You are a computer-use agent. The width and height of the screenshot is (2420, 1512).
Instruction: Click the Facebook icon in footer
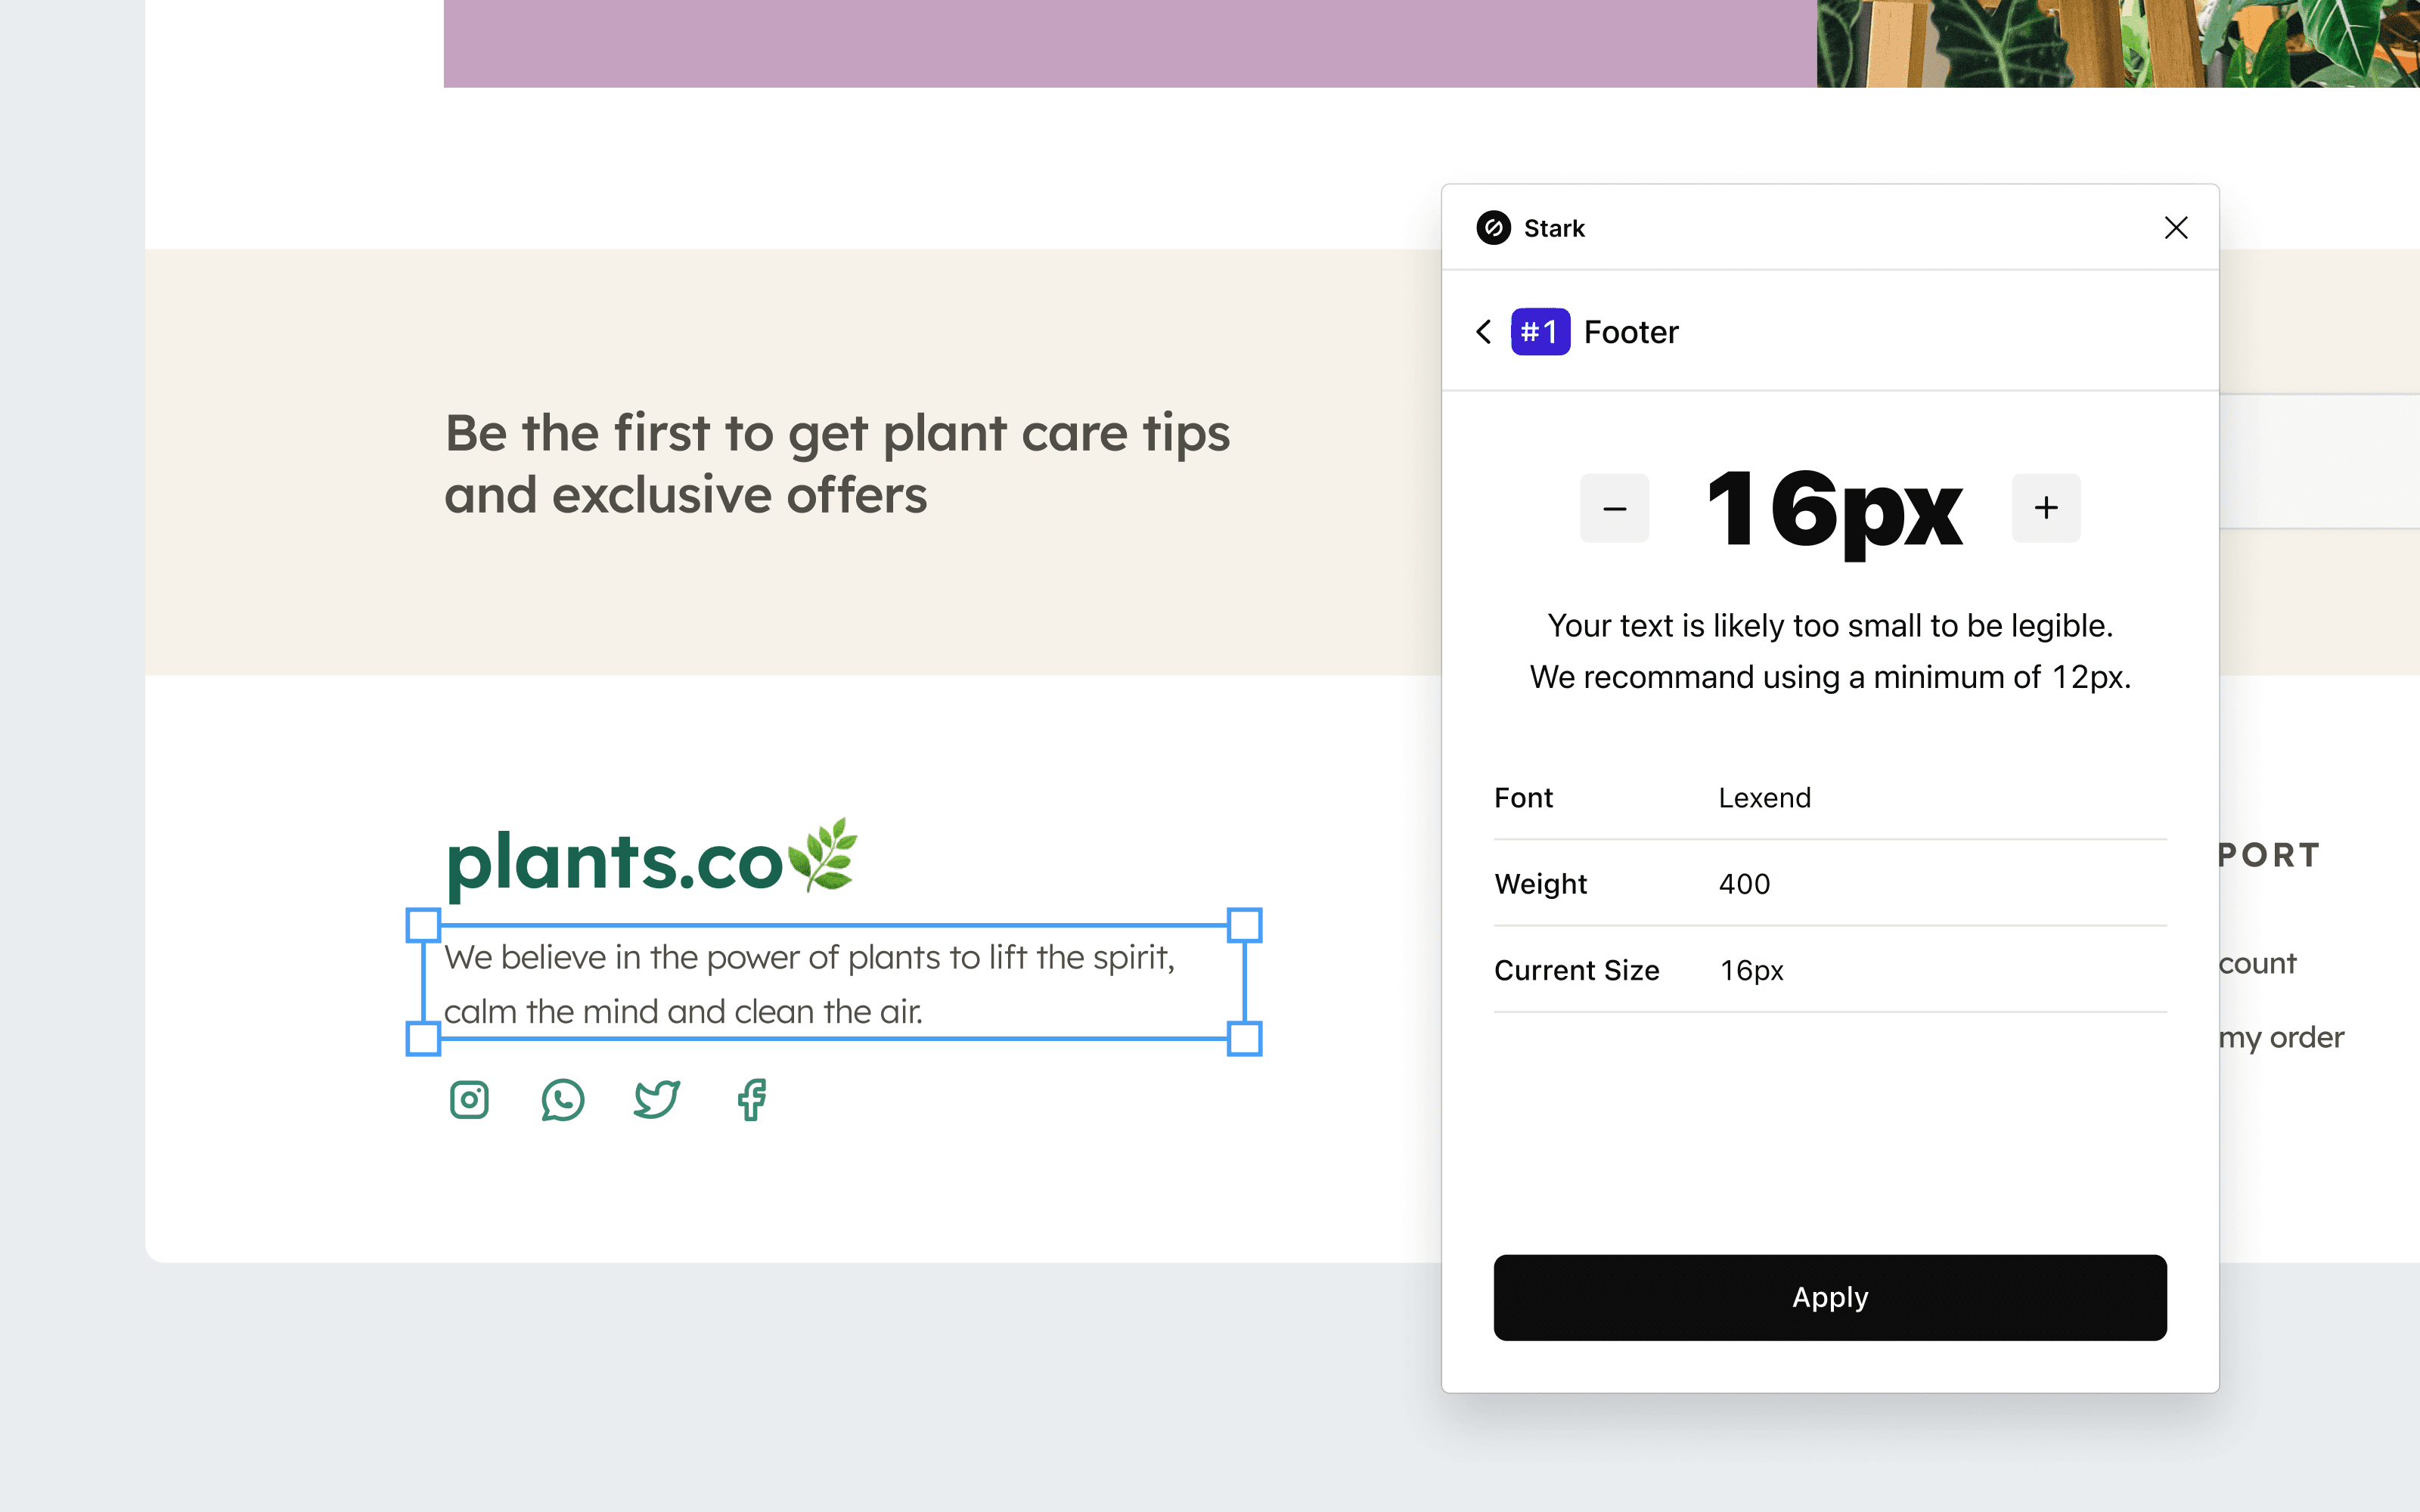coord(751,1099)
